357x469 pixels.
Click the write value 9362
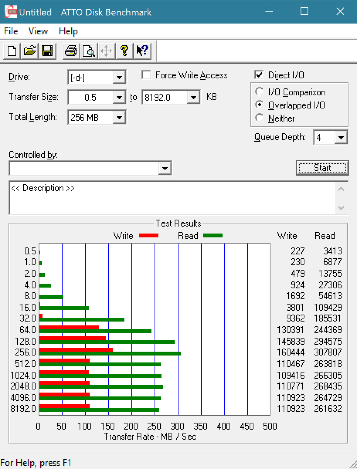[296, 318]
